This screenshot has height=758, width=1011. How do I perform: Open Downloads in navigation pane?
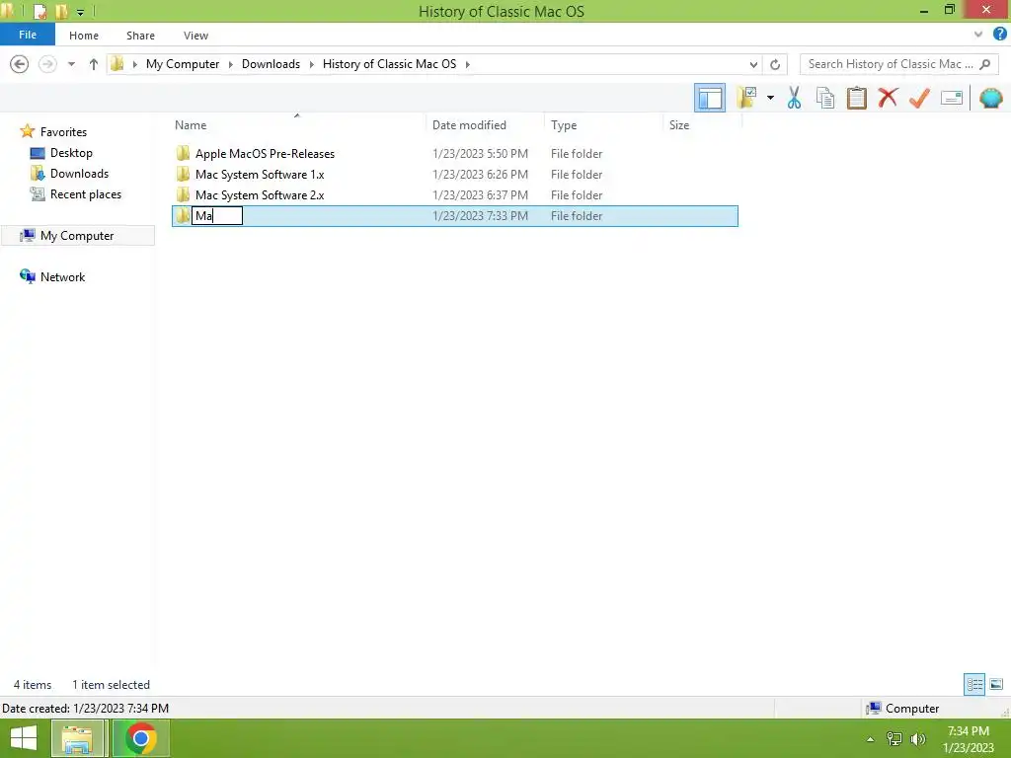tap(79, 174)
